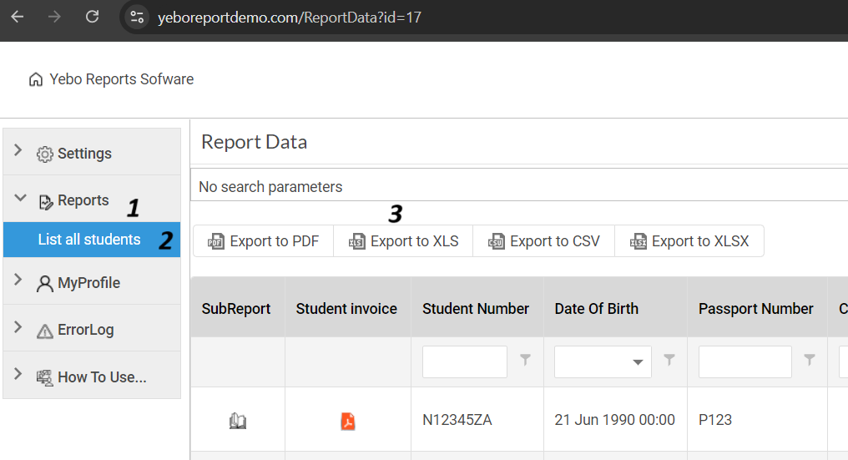848x460 pixels.
Task: Expand the MyProfile menu chevron
Action: 18,279
